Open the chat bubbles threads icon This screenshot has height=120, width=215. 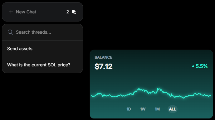74,12
